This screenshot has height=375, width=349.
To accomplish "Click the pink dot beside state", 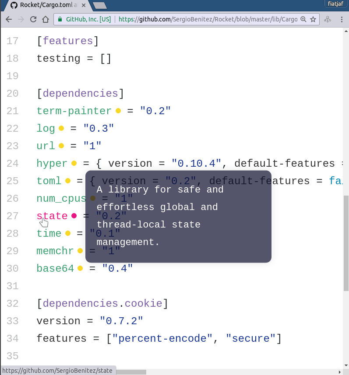I will pos(74,216).
